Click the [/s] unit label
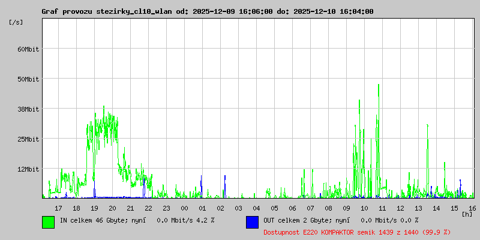480x240 pixels. (x=16, y=22)
